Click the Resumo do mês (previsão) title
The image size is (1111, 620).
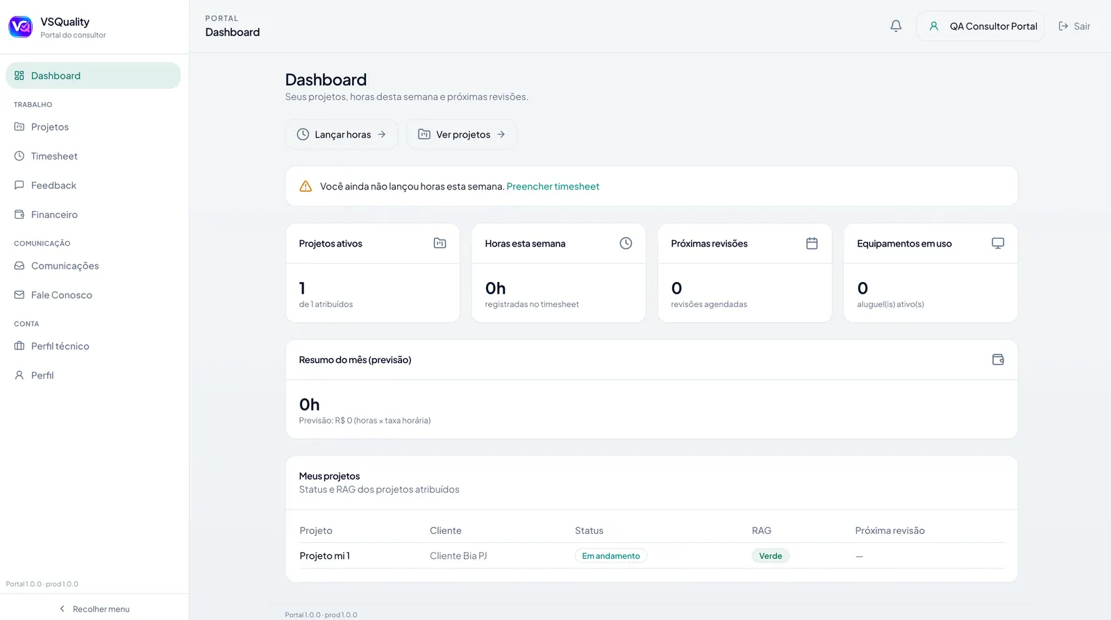[x=355, y=360]
